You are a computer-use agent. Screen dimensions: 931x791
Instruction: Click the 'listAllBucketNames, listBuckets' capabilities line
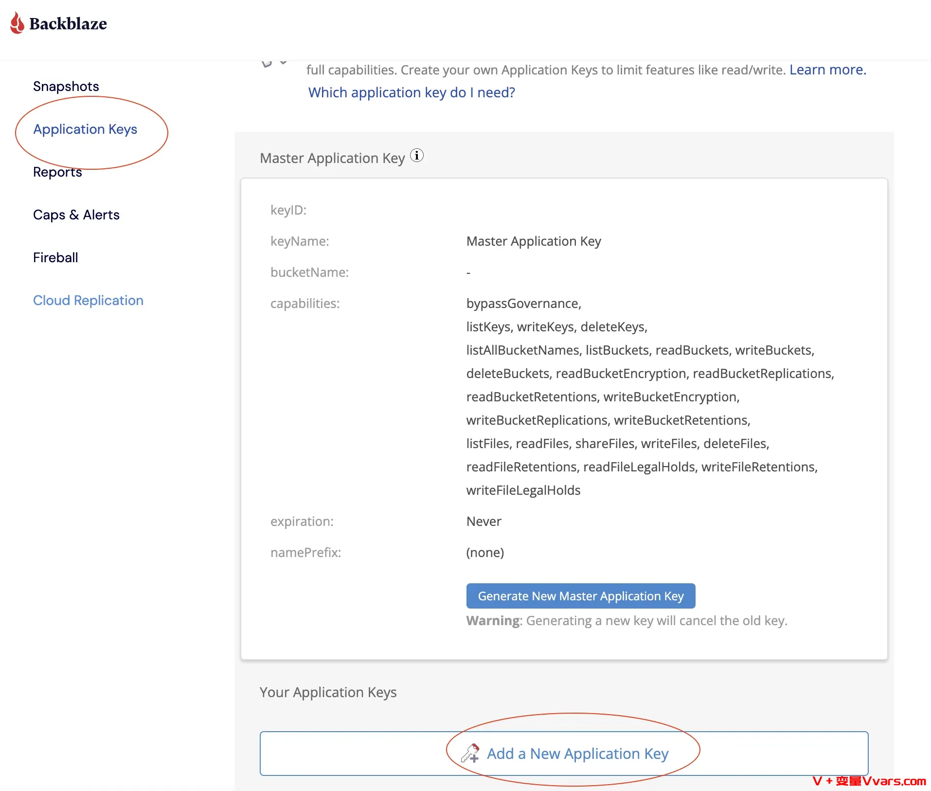tap(640, 350)
